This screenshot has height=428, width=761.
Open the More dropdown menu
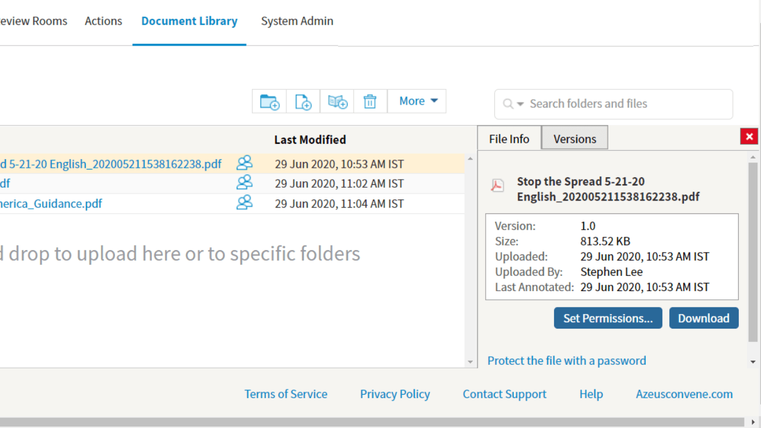coord(417,101)
